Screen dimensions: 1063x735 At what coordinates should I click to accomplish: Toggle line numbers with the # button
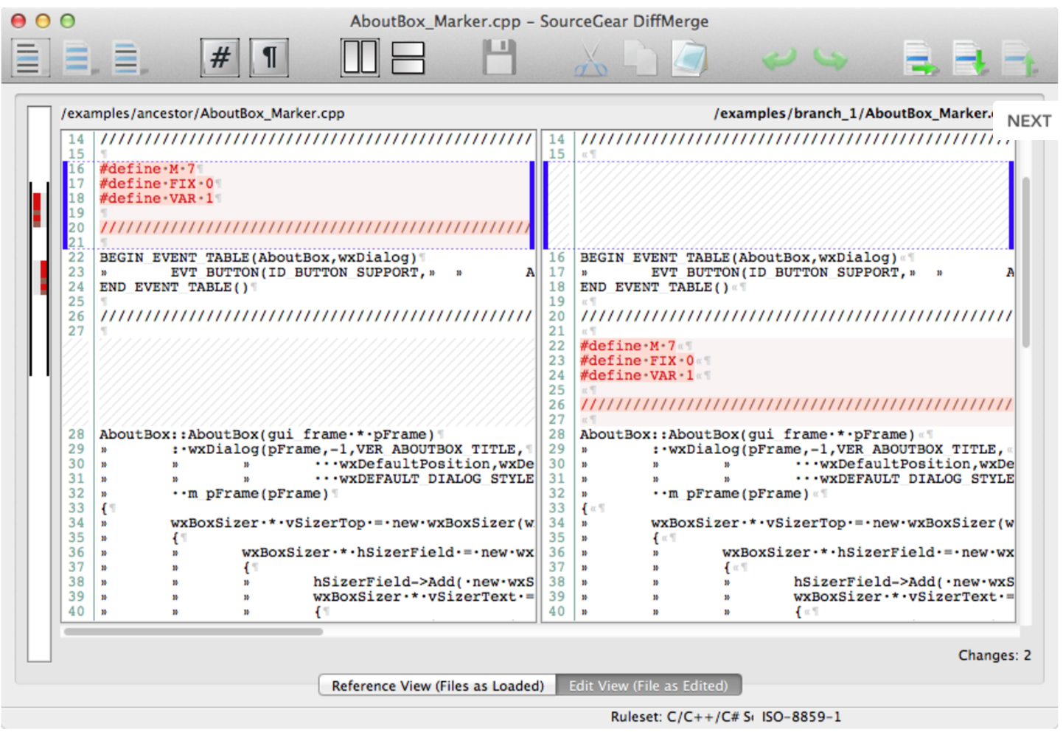pyautogui.click(x=220, y=58)
